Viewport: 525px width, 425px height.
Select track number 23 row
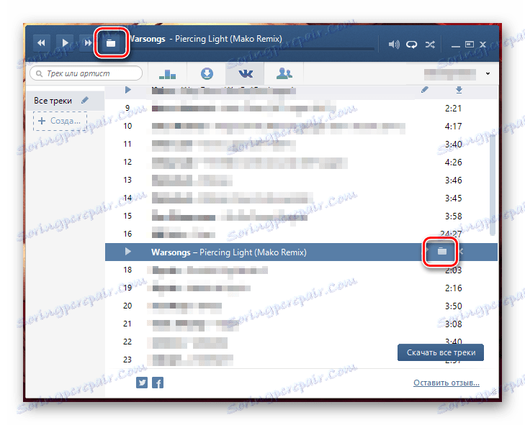coord(301,360)
